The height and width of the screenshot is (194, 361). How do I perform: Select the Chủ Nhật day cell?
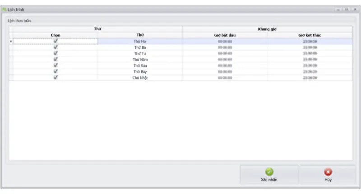point(140,78)
